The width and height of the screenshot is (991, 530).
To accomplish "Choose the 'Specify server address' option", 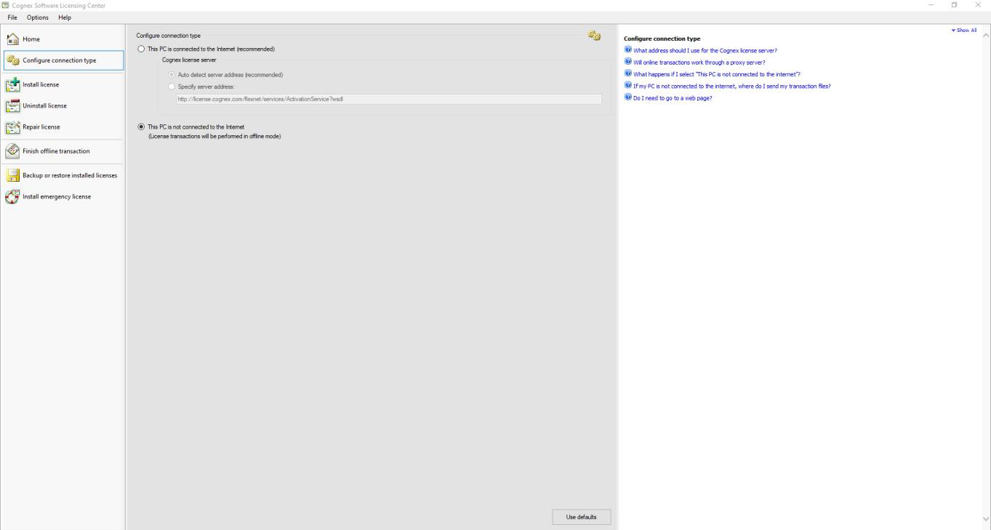I will tap(172, 87).
